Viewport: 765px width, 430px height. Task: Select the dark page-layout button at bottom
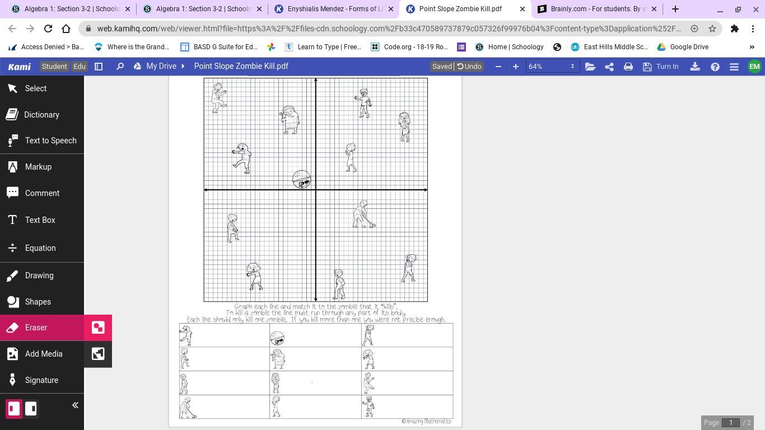(x=31, y=409)
